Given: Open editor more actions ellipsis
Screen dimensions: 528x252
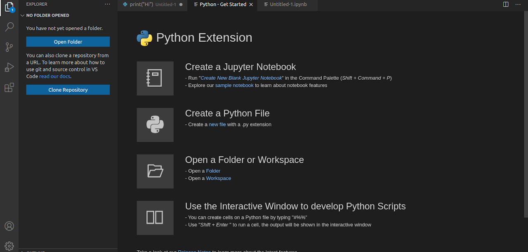Looking at the screenshot, I should [x=518, y=4].
